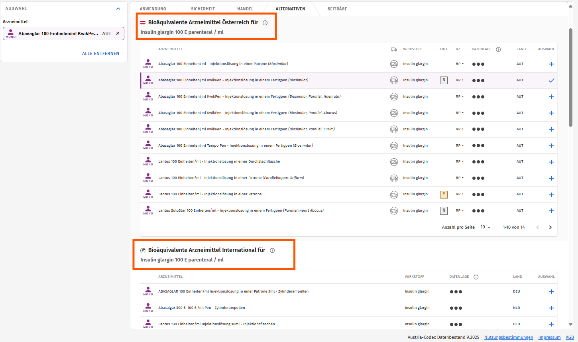Add Lantus Durchstechflasche to selection
Screen dimensions: 578x342
point(551,162)
